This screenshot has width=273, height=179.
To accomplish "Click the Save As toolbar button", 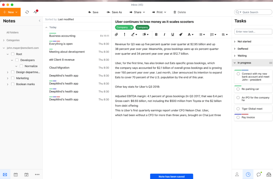I will pyautogui.click(x=114, y=12).
